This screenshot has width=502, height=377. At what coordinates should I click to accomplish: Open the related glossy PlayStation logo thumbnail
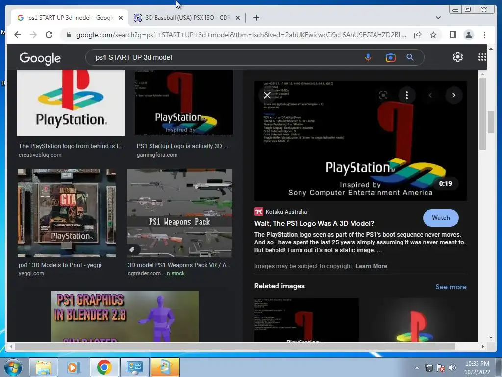click(415, 320)
